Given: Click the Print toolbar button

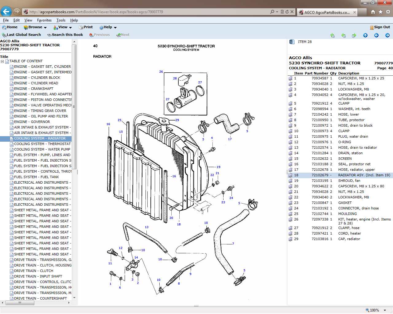Looking at the screenshot, I should [x=86, y=27].
